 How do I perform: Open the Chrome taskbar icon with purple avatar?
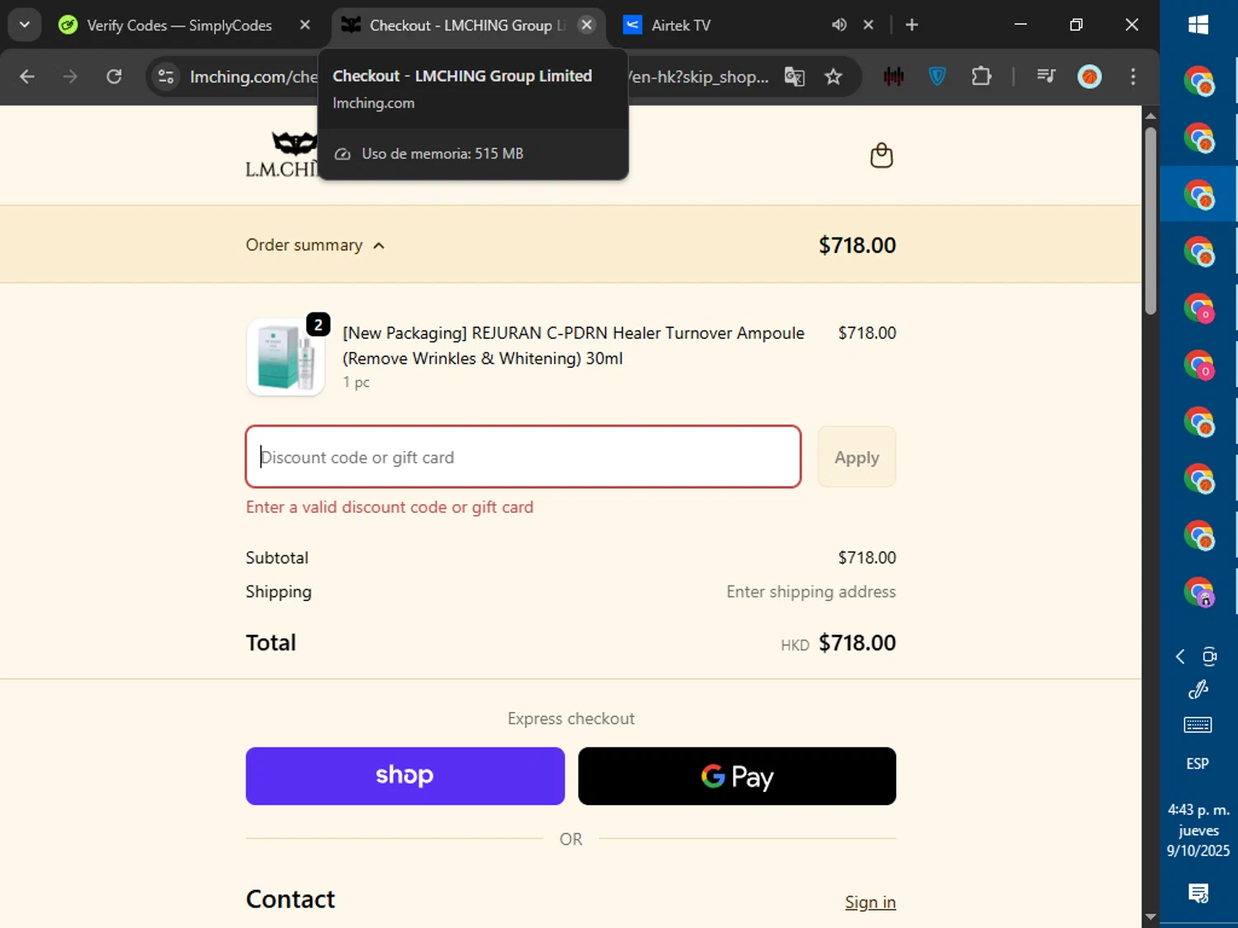coord(1198,591)
